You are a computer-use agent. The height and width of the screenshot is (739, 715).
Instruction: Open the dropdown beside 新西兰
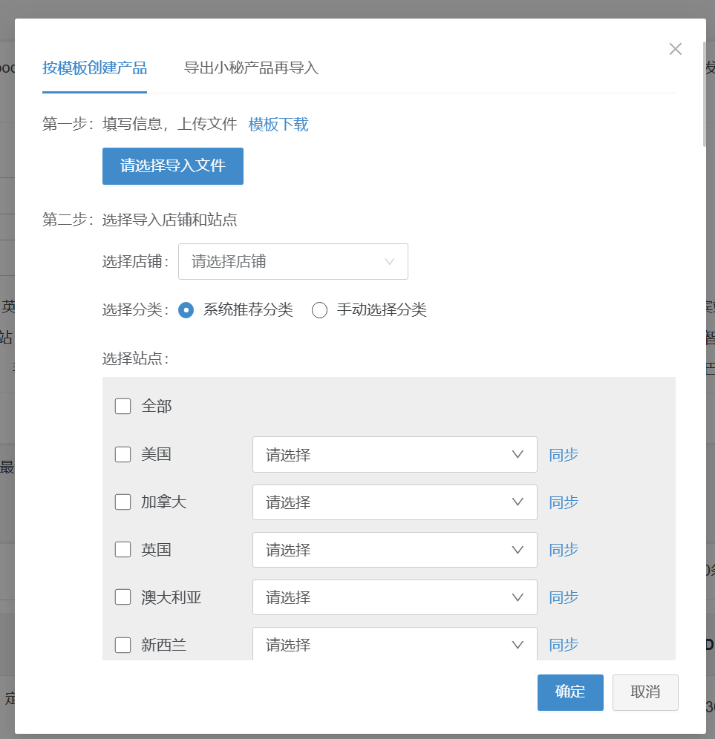[x=394, y=645]
